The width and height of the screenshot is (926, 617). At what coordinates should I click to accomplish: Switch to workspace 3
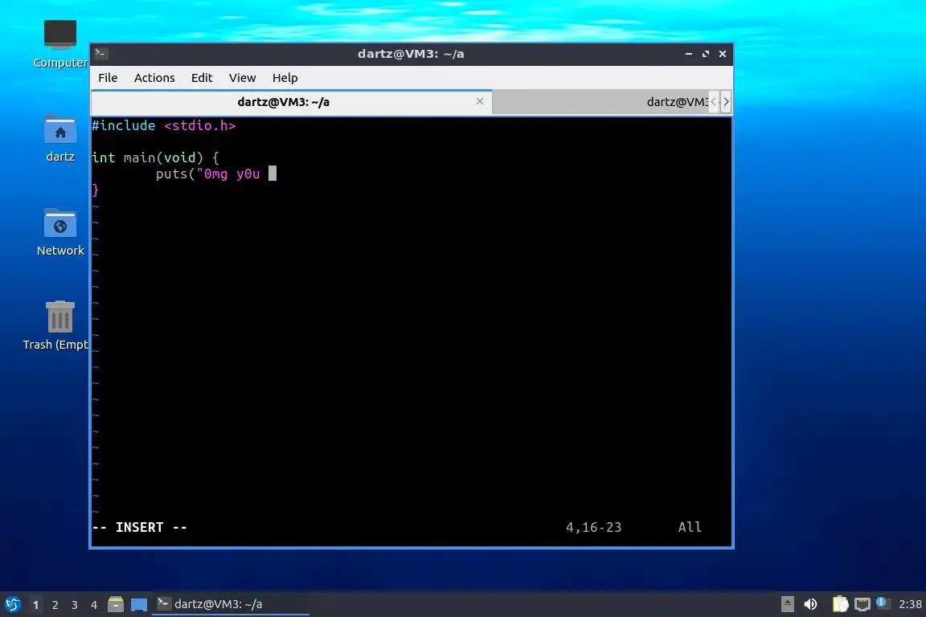tap(75, 605)
